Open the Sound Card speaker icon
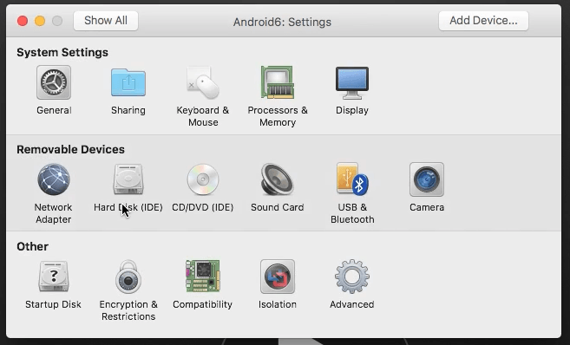The width and height of the screenshot is (570, 345). coord(278,179)
